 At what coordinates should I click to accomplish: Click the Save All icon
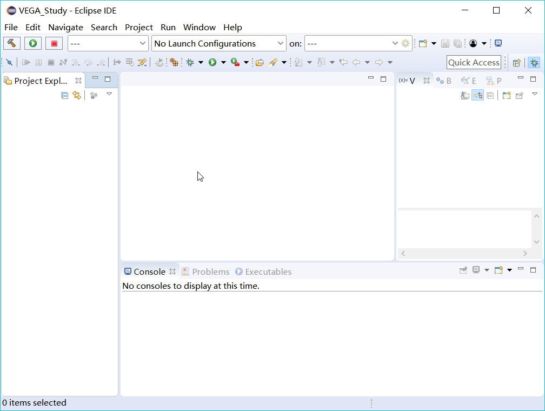pyautogui.click(x=458, y=43)
